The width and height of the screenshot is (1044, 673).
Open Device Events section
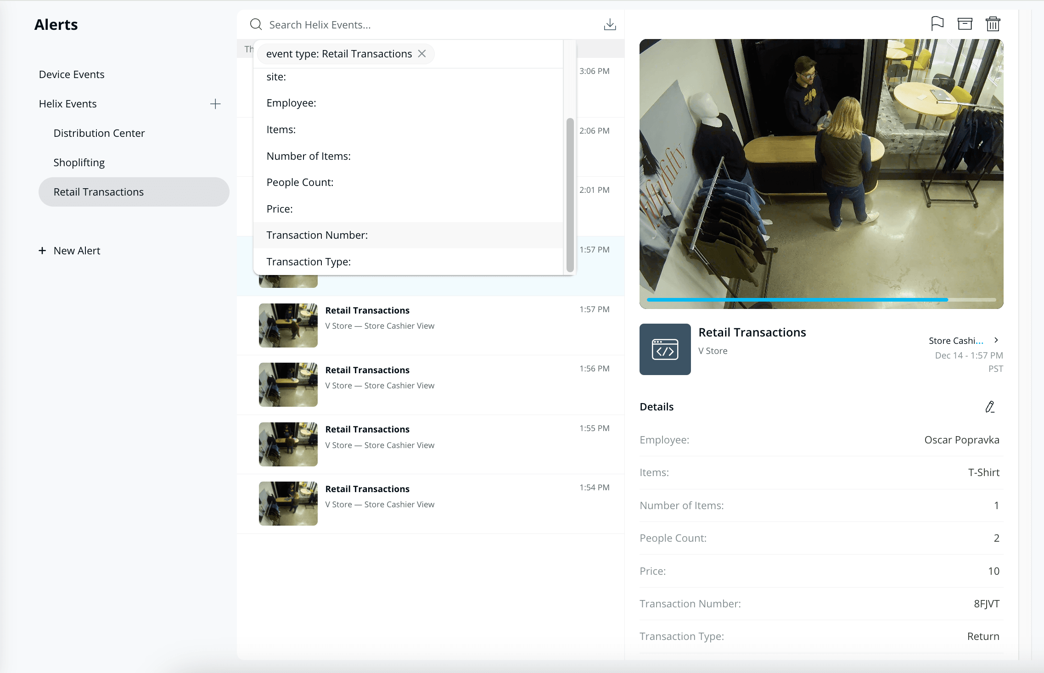[72, 74]
